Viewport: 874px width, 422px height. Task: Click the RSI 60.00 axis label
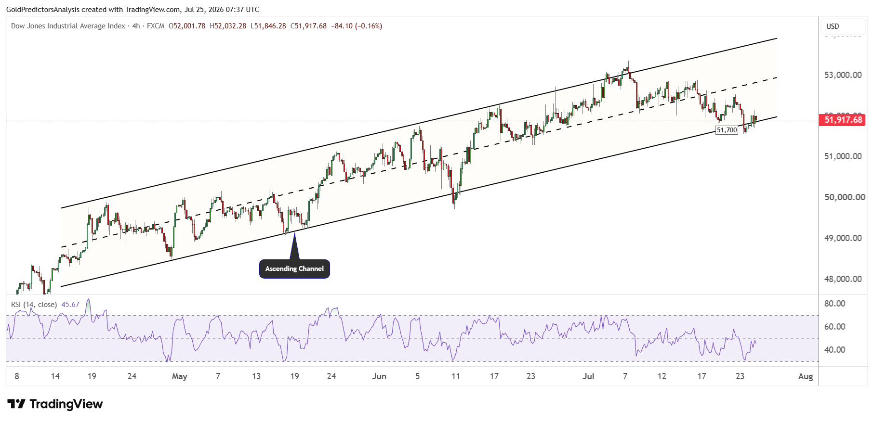pyautogui.click(x=834, y=327)
